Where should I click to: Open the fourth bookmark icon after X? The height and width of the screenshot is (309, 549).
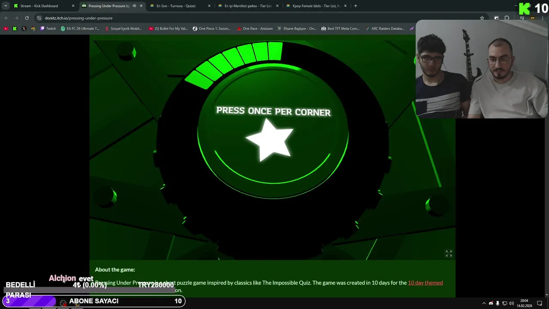(x=33, y=29)
